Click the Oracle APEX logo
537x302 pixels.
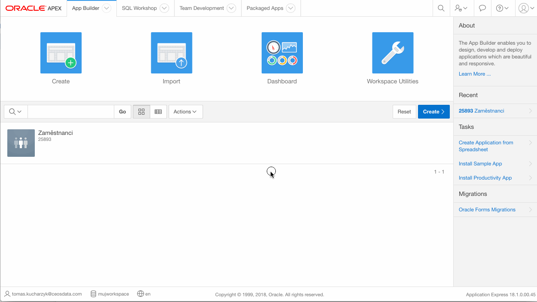click(x=34, y=8)
